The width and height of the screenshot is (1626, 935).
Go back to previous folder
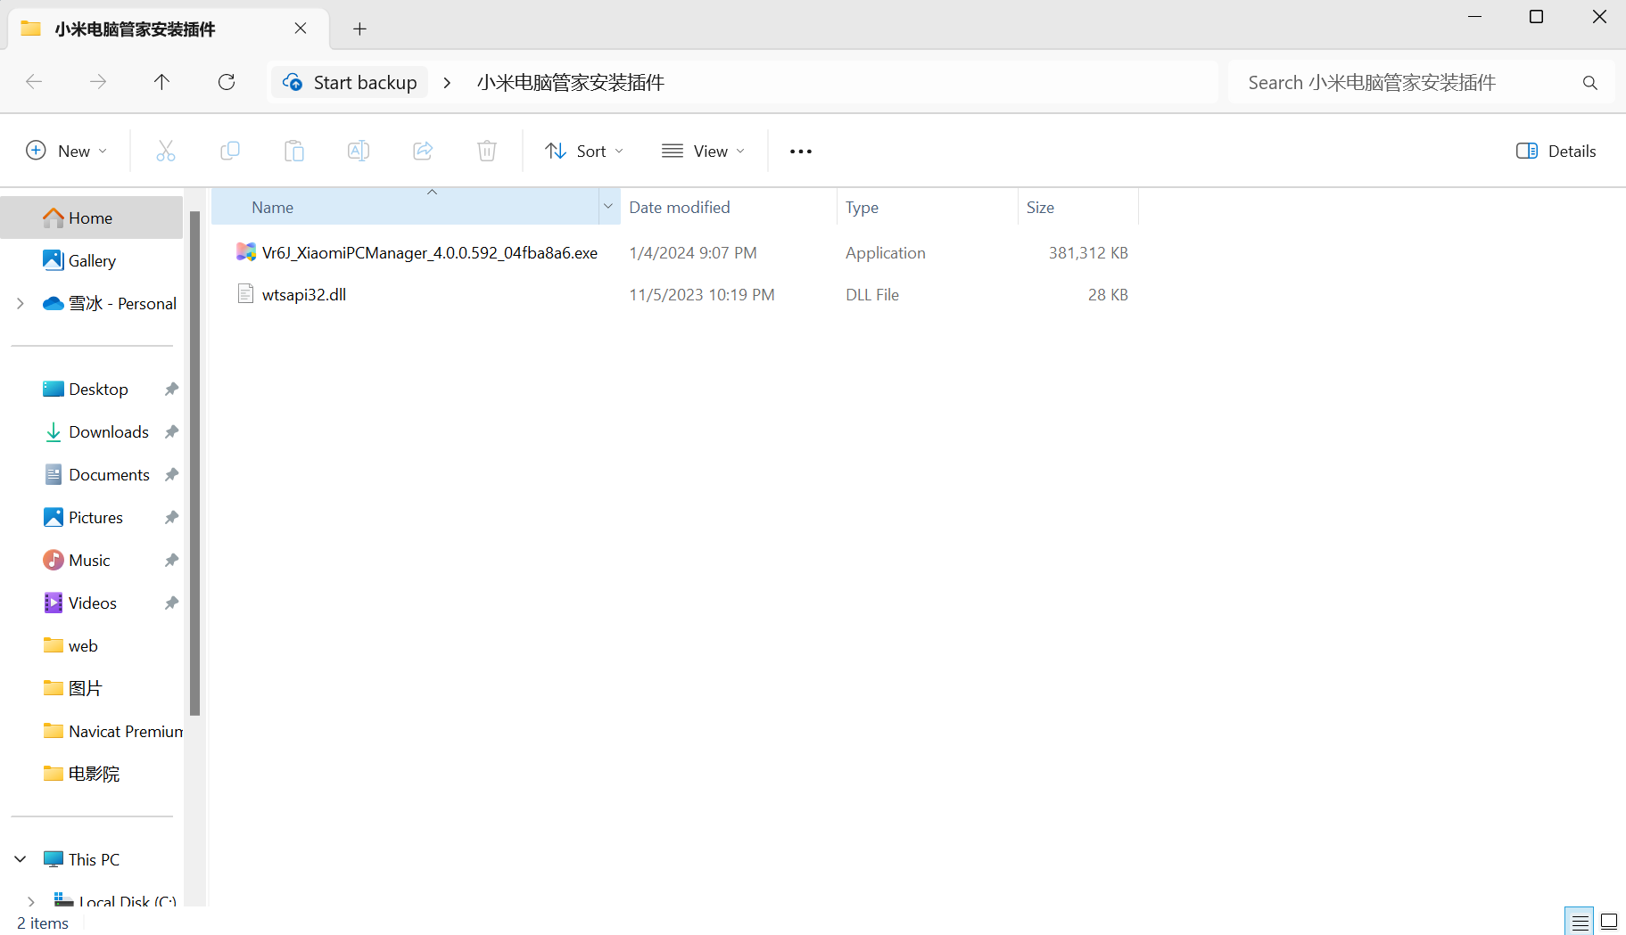[x=34, y=82]
